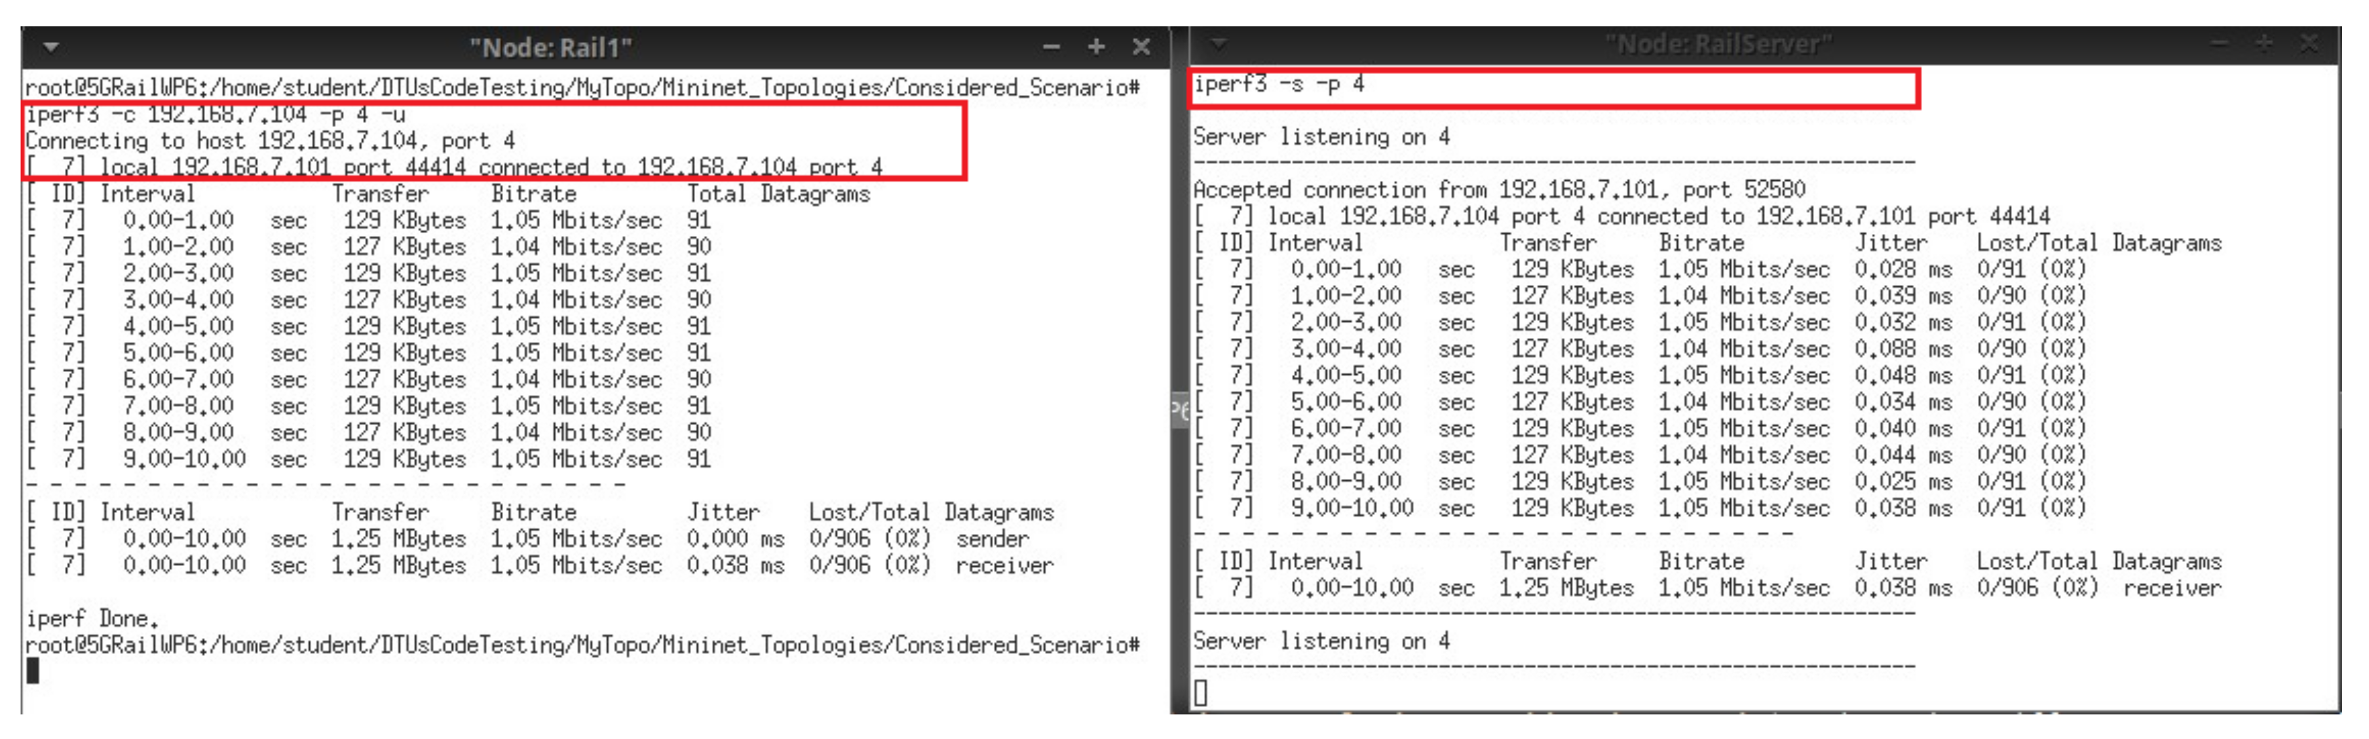Open the Rail1 window menu arrow

pyautogui.click(x=52, y=46)
